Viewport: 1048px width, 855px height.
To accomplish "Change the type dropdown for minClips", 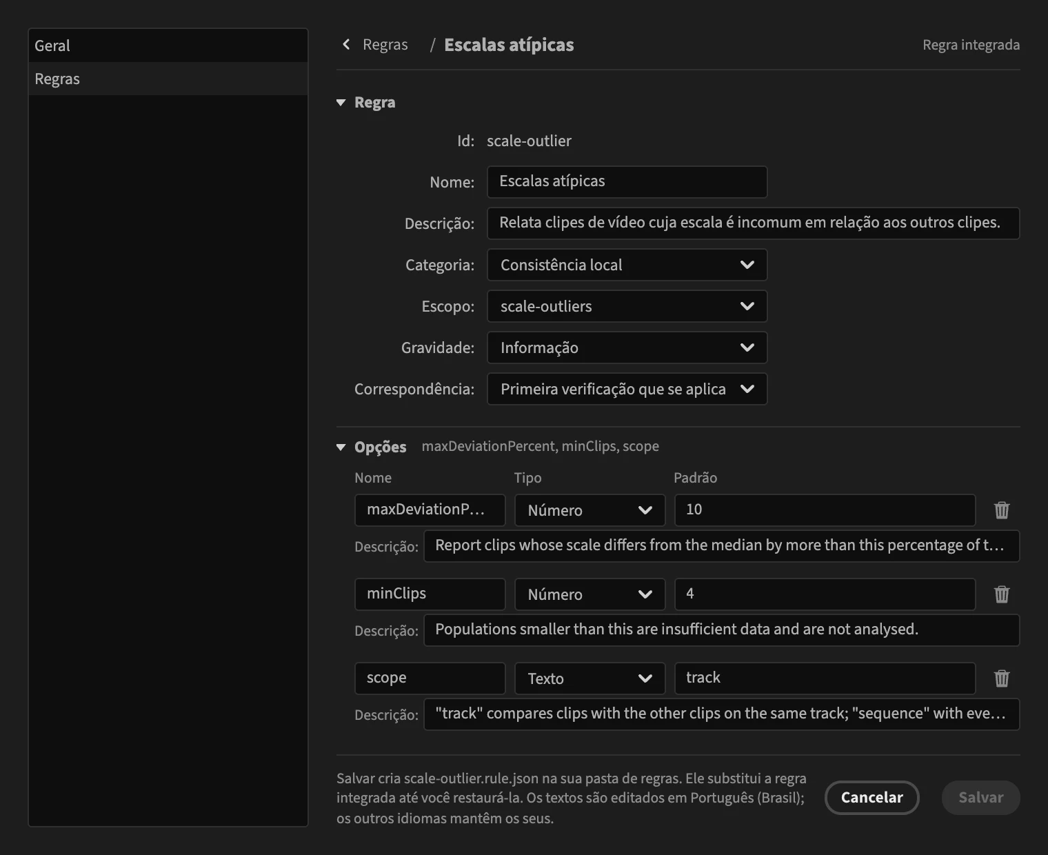I will coord(589,594).
